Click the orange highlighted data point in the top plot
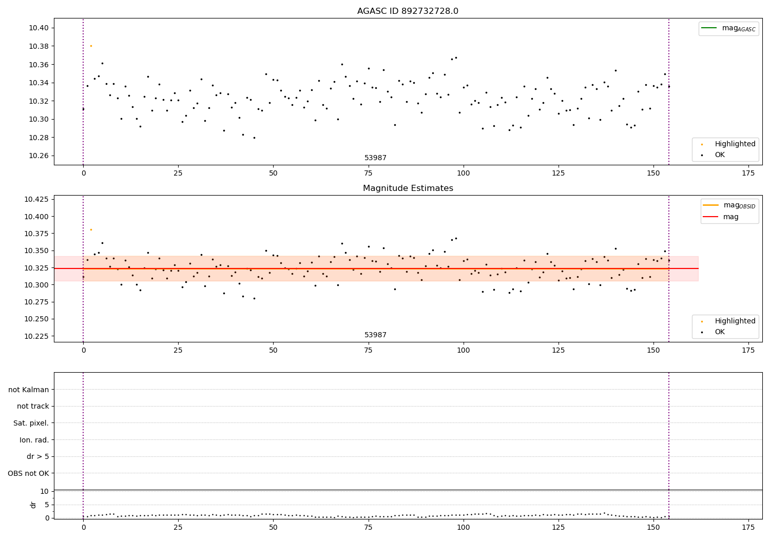This screenshot has height=539, width=770. pos(91,46)
